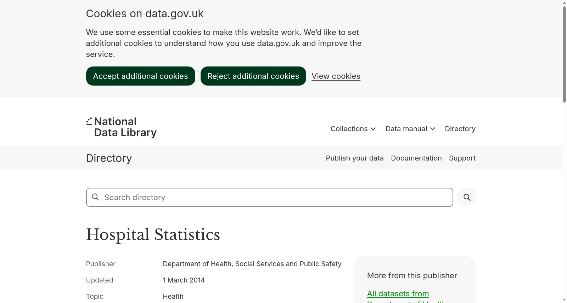Open Publish your data page

coord(355,158)
